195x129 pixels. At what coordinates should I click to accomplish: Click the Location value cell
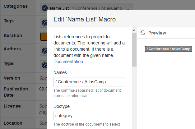tap(43, 123)
